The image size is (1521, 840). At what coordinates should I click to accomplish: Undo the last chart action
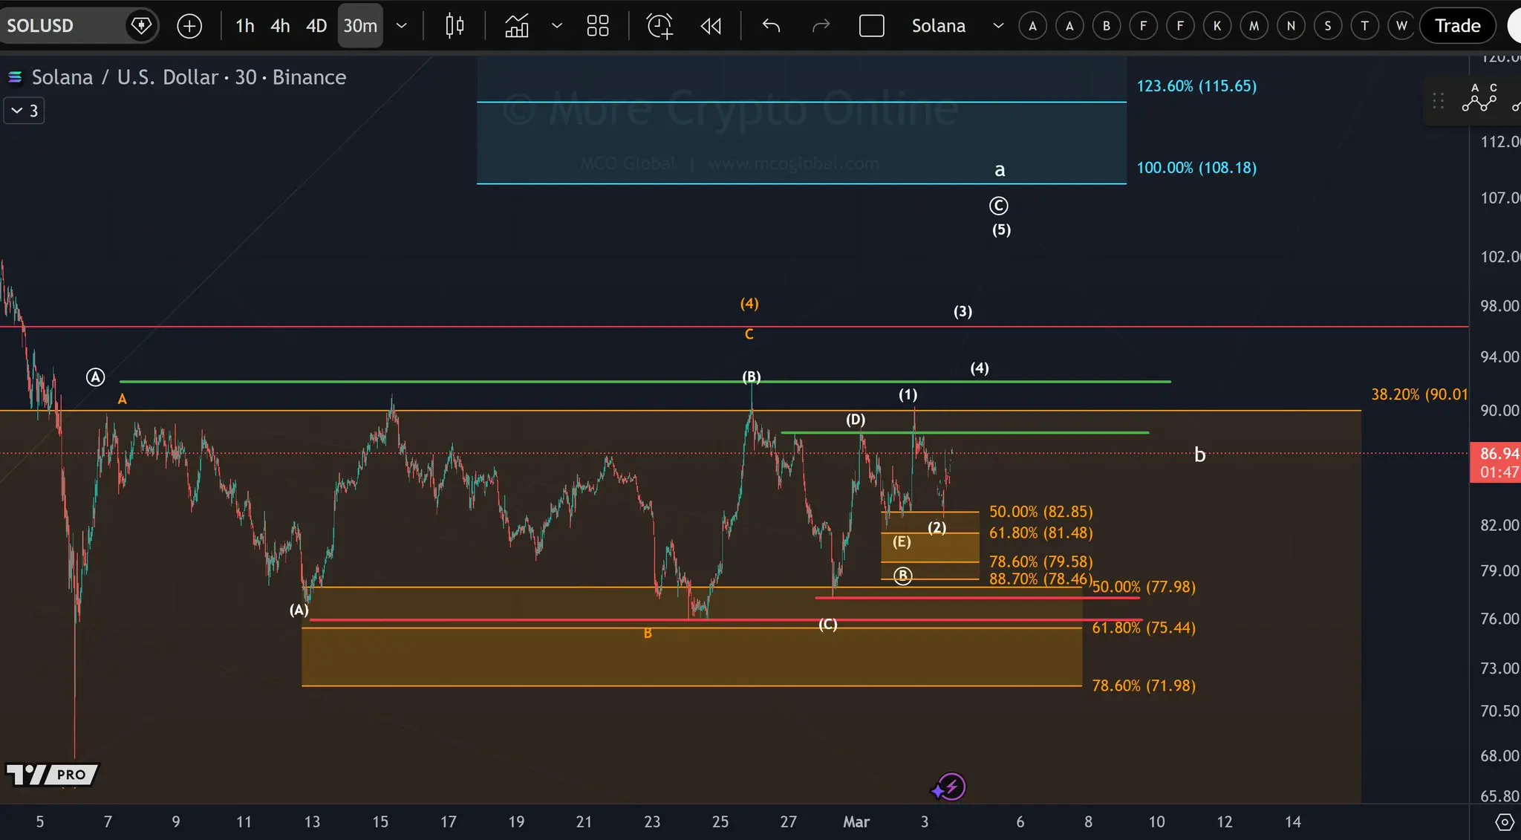click(771, 26)
